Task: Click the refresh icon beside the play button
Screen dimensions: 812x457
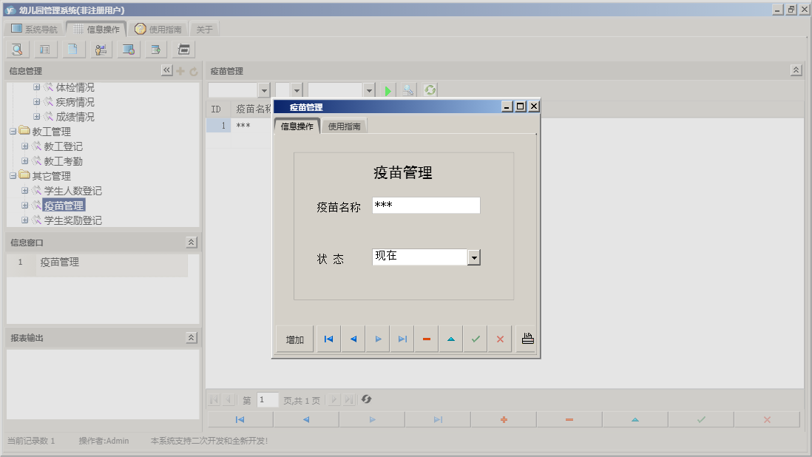Action: pos(430,89)
